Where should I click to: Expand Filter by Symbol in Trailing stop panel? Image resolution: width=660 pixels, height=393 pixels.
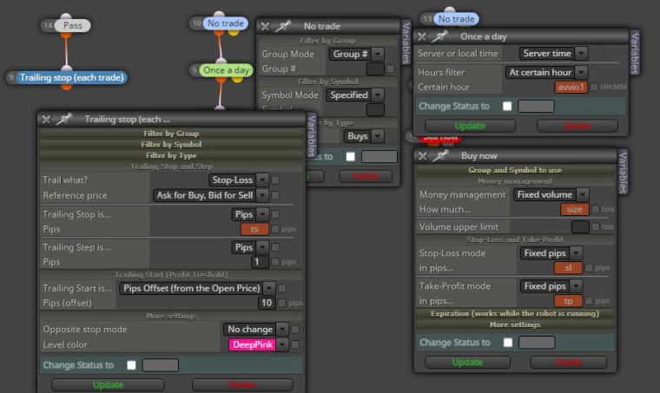(171, 145)
